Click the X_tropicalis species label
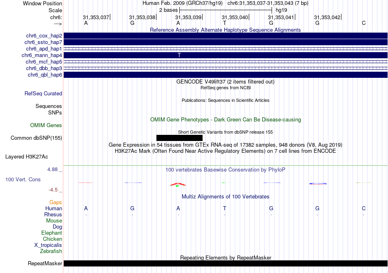 [48, 245]
